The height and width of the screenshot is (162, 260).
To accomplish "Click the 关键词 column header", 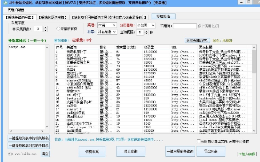I will point(82,47).
